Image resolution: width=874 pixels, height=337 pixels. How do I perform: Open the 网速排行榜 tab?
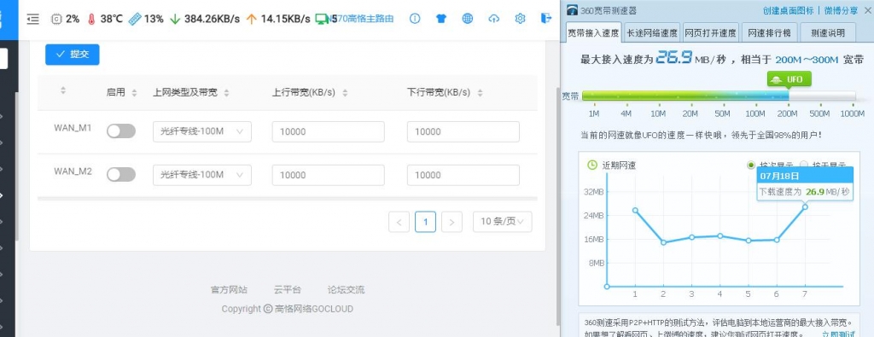769,33
